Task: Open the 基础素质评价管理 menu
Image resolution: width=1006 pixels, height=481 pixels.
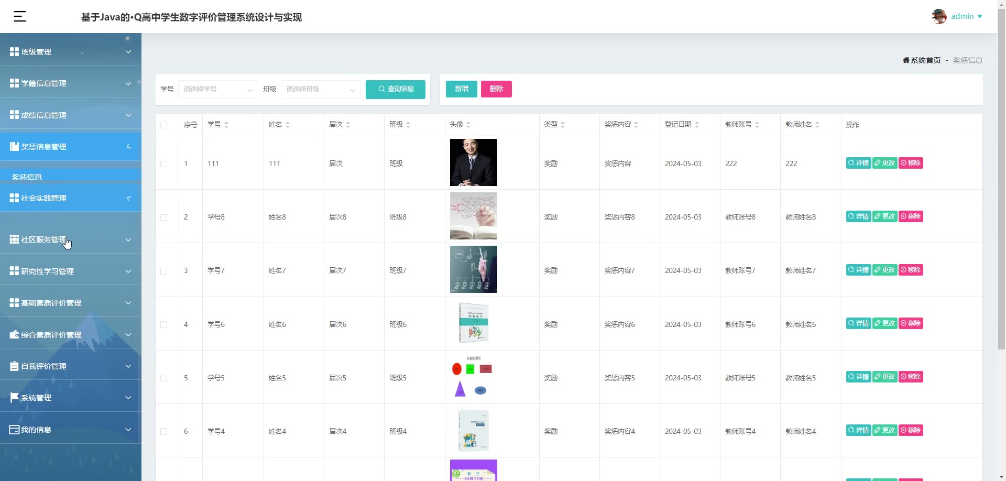Action: (x=71, y=303)
